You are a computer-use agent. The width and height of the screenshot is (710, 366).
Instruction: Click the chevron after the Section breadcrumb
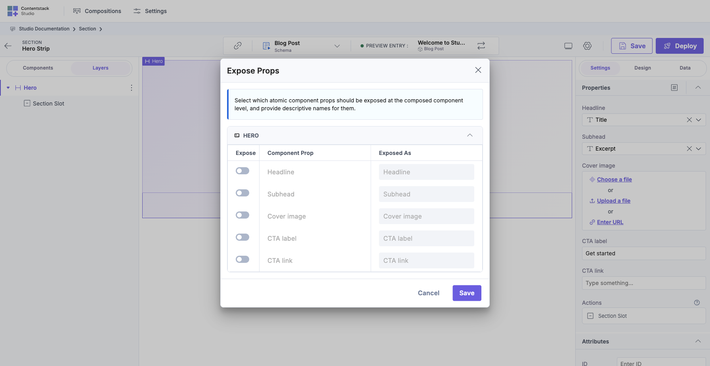point(101,29)
